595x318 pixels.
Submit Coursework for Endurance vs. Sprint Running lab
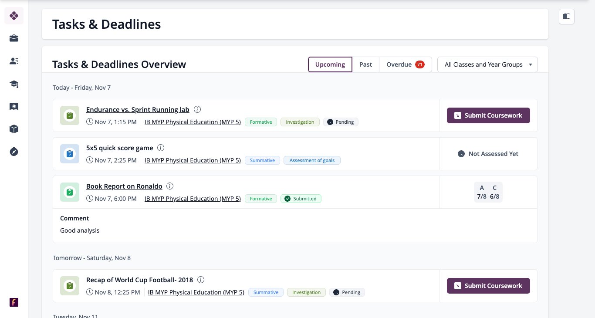pyautogui.click(x=488, y=115)
